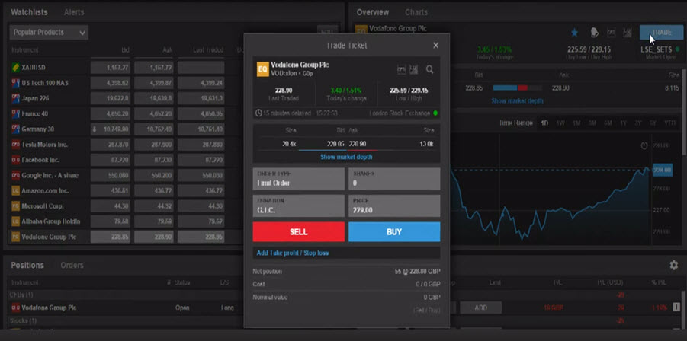Switch to the Watchlists tab
The width and height of the screenshot is (687, 341).
click(x=29, y=12)
